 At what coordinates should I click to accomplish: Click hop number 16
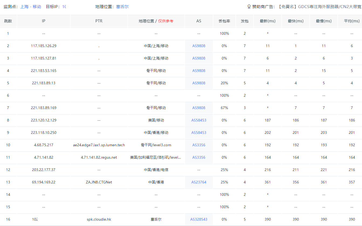click(x=8, y=219)
